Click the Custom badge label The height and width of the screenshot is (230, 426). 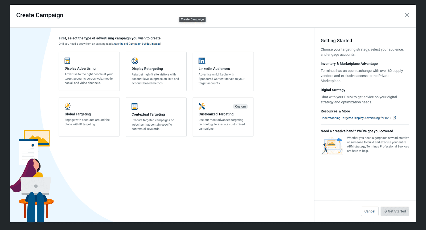point(240,107)
